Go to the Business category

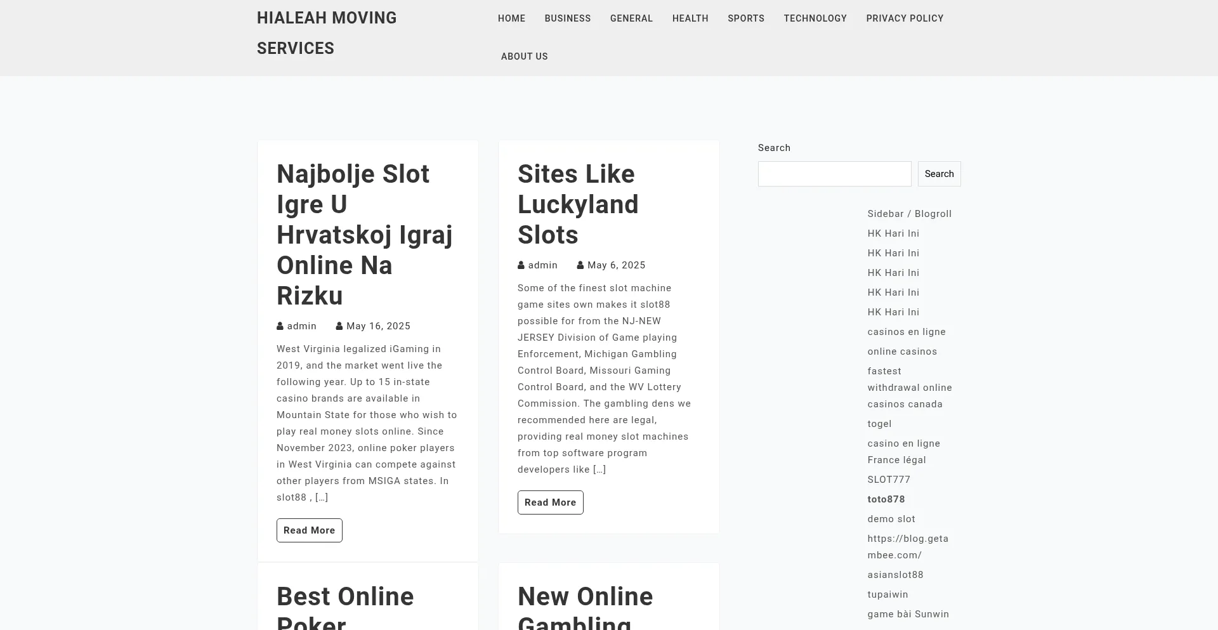coord(567,18)
